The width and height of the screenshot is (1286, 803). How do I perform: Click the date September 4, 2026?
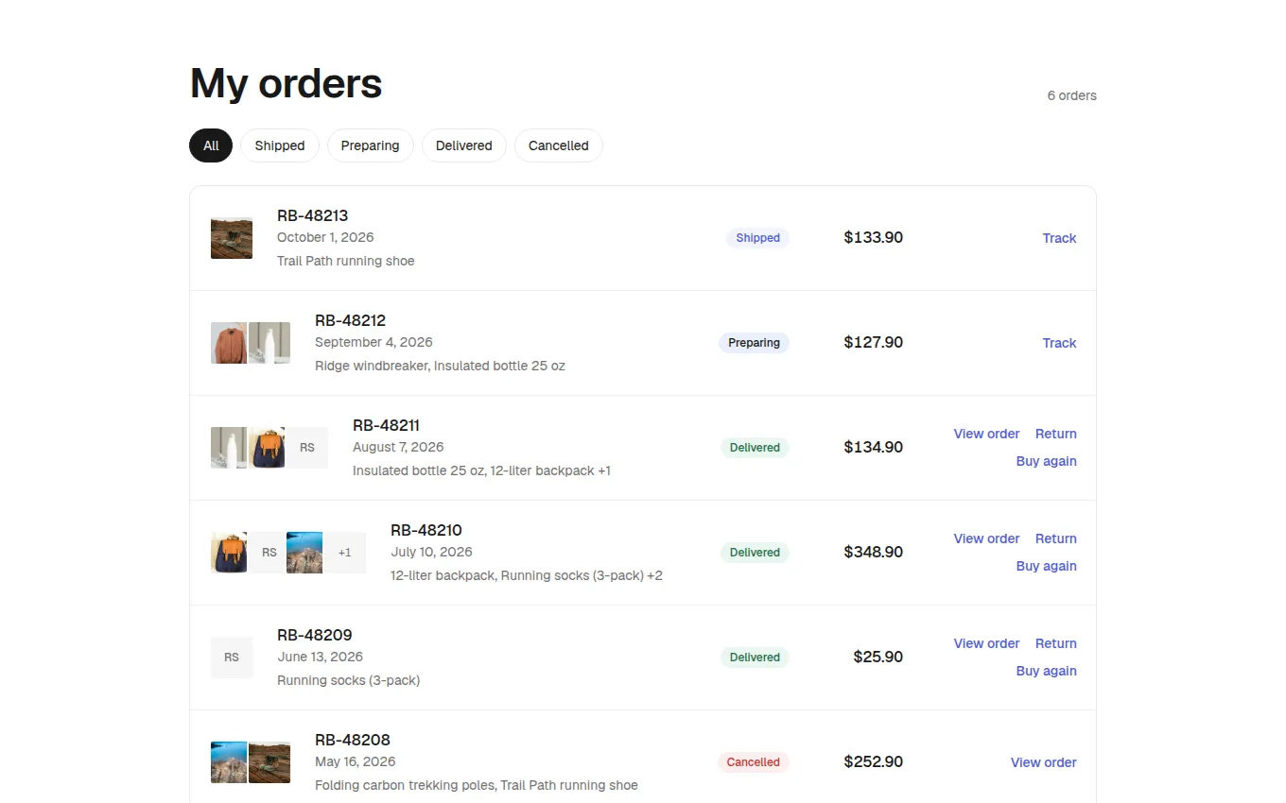(x=374, y=342)
